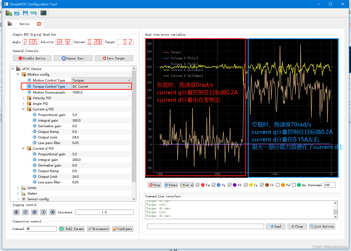The image size is (351, 251).
Task: Stop the real-time plot
Action: 155,185
